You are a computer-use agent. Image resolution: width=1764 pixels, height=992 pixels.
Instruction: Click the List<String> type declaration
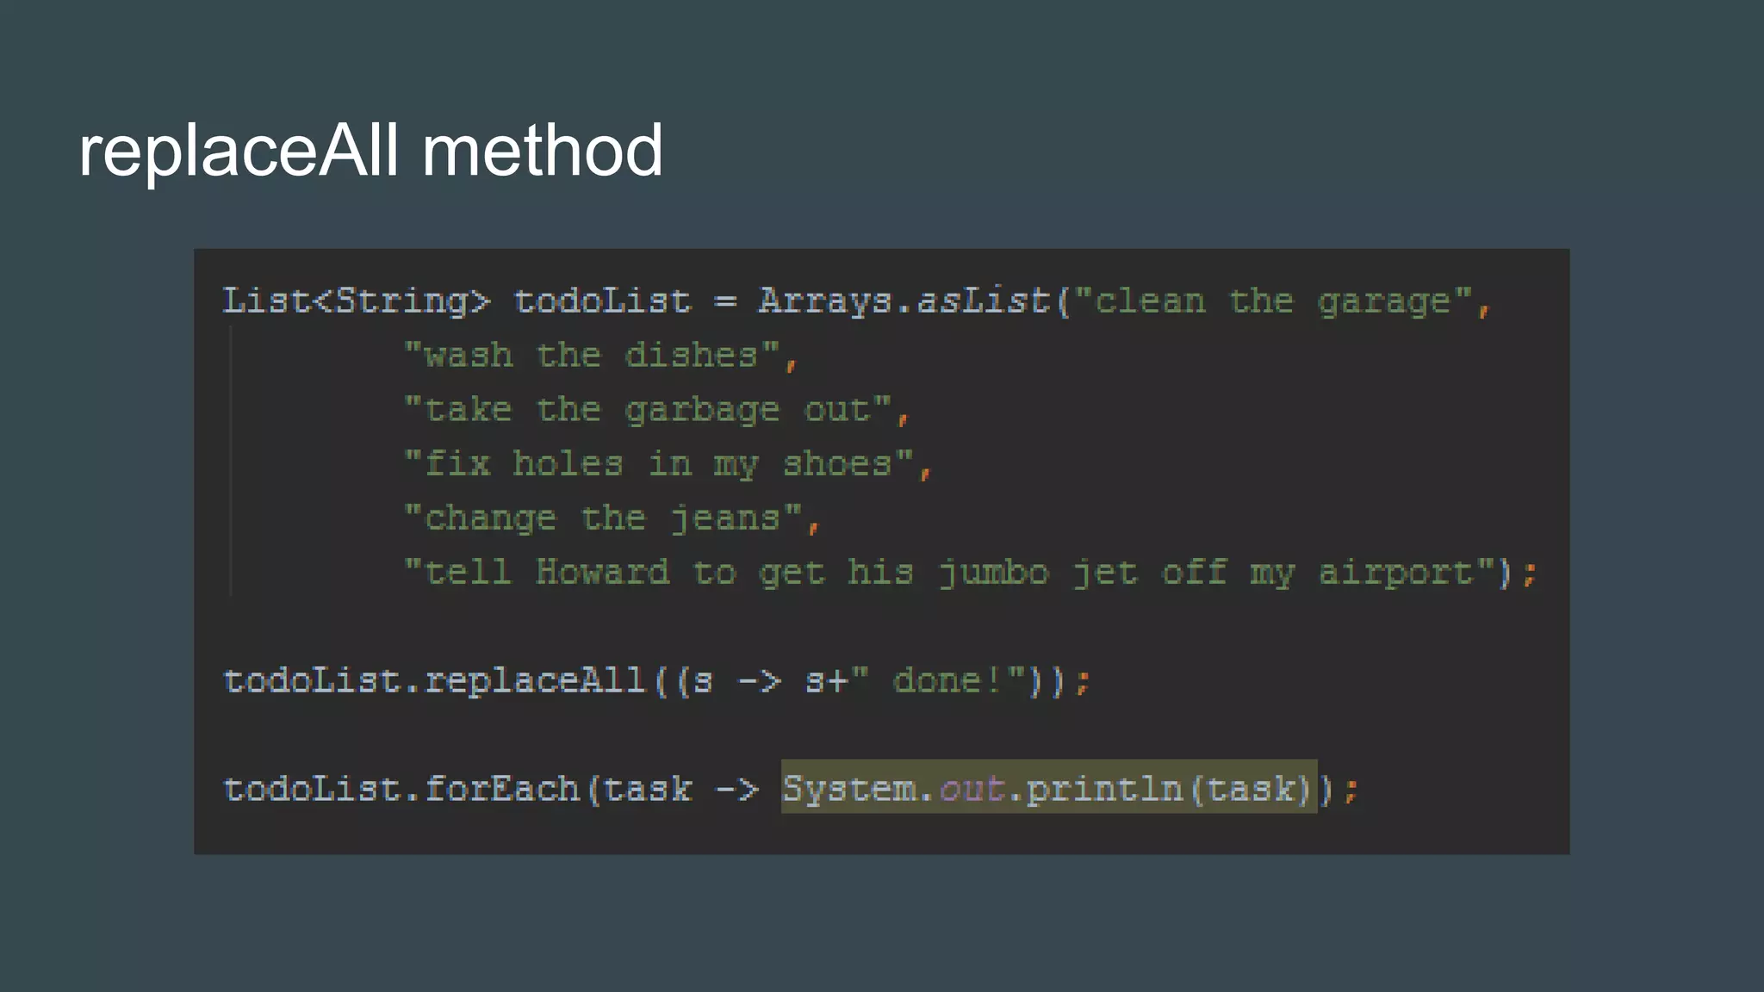tap(356, 301)
